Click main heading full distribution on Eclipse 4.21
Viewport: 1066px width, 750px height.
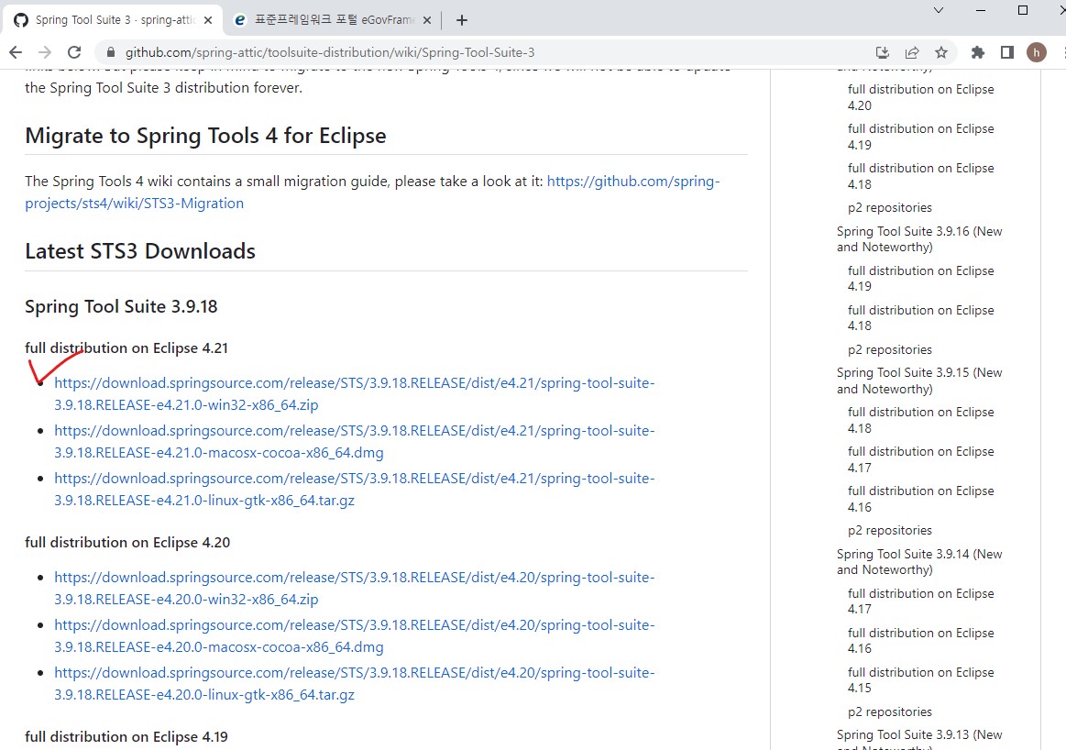[126, 348]
